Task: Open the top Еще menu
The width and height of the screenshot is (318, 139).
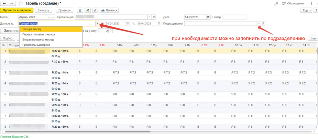Action: 305,10
